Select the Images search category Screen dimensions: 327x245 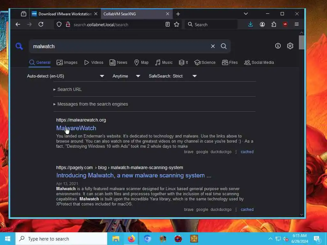point(67,62)
